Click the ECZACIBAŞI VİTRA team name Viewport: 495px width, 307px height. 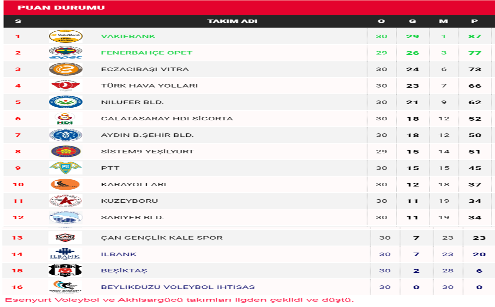click(145, 69)
